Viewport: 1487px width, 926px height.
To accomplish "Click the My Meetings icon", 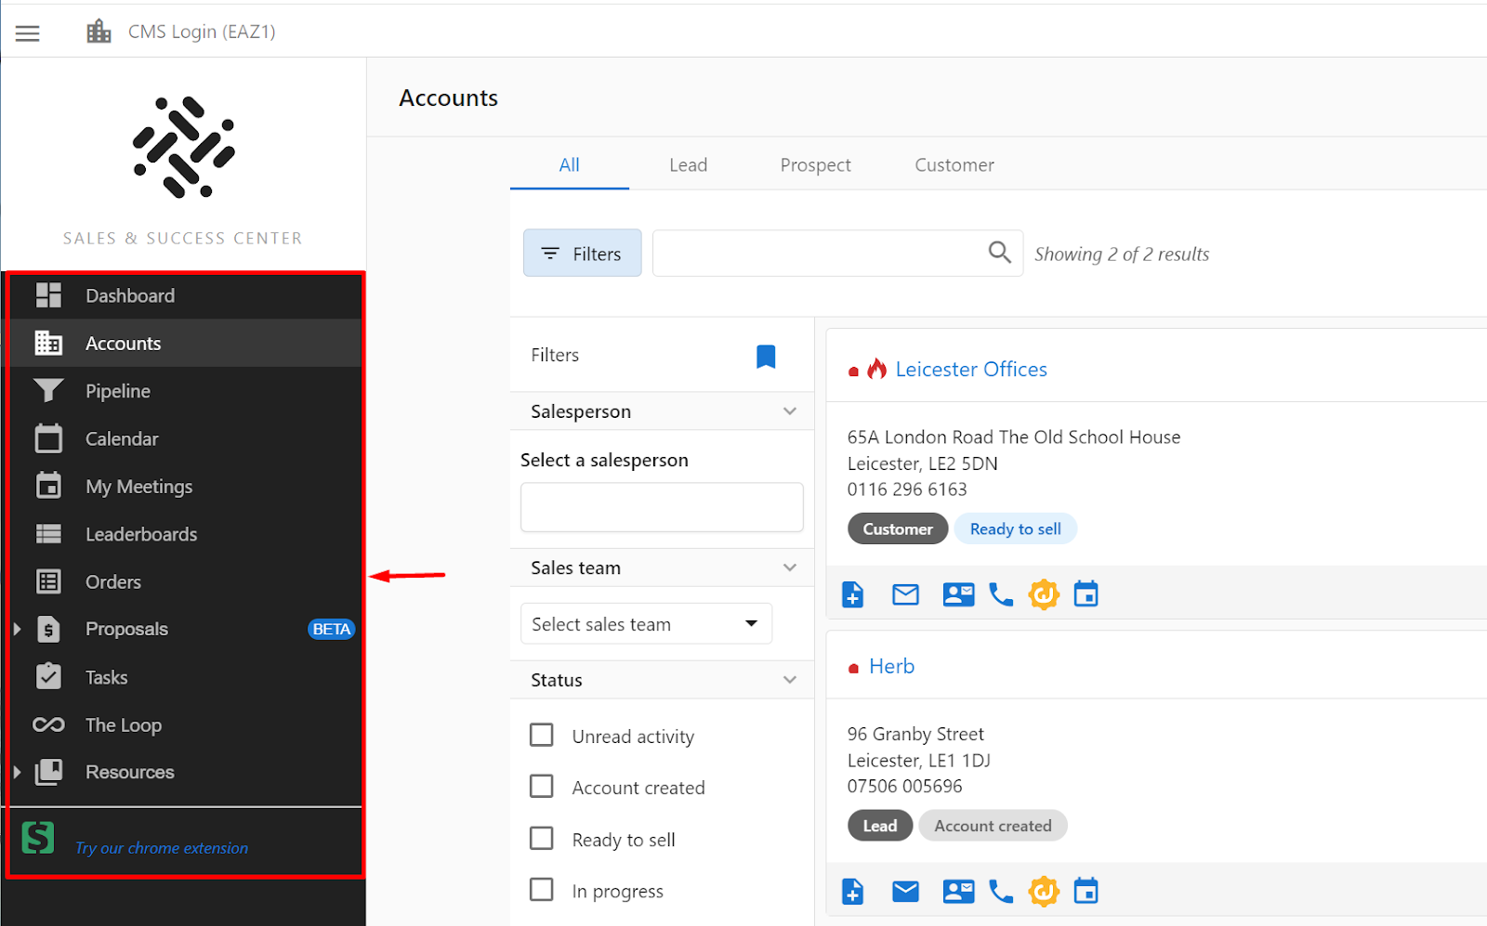I will pos(48,486).
